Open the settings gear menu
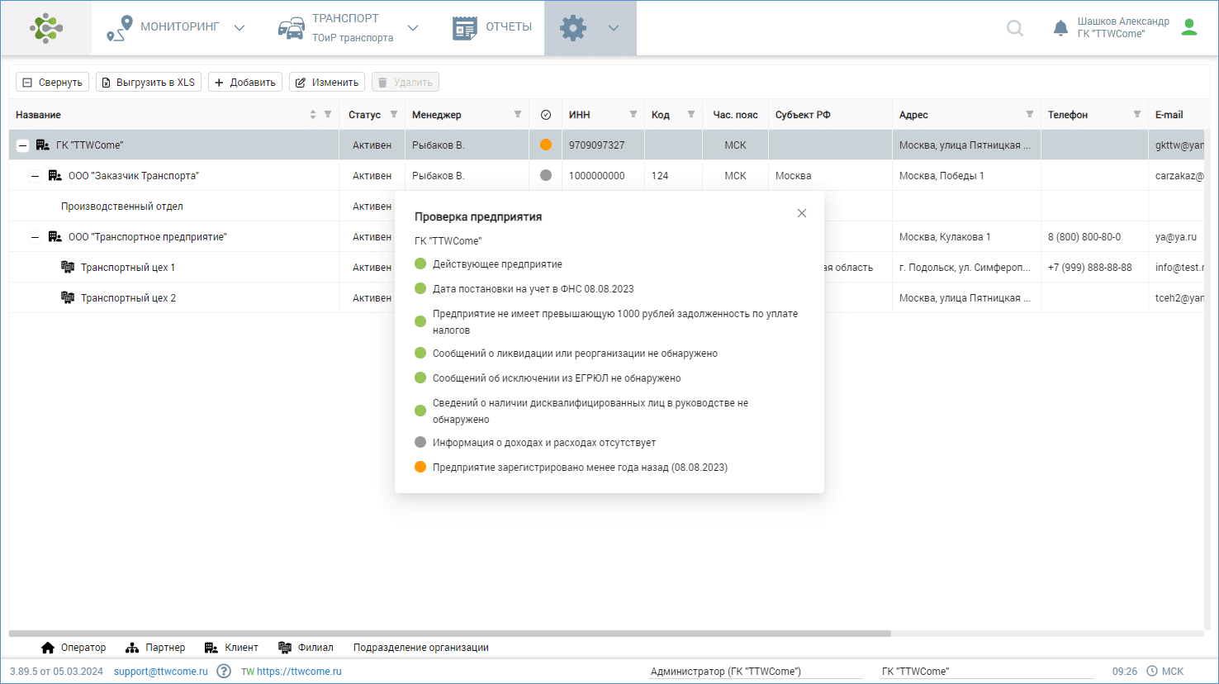The width and height of the screenshot is (1219, 684). point(573,28)
